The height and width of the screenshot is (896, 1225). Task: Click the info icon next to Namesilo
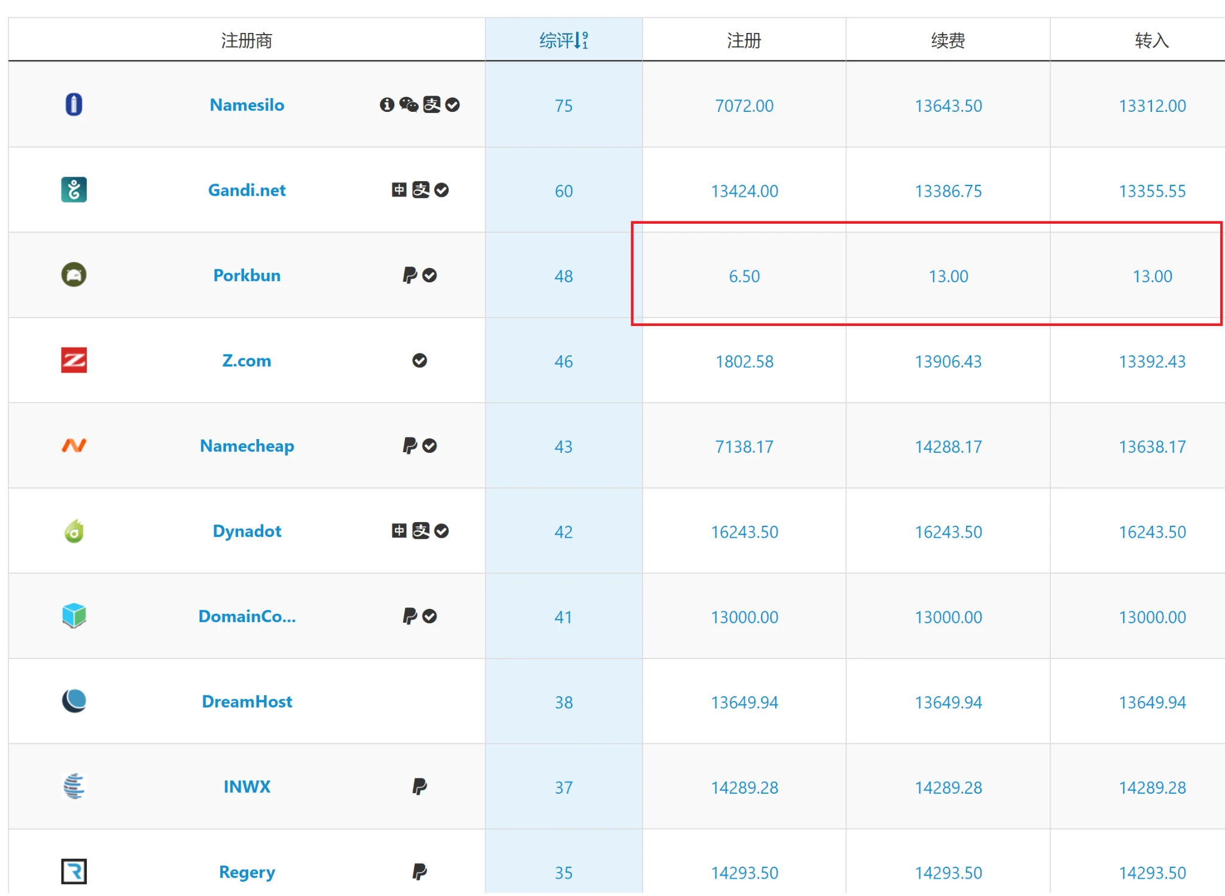[x=387, y=105]
